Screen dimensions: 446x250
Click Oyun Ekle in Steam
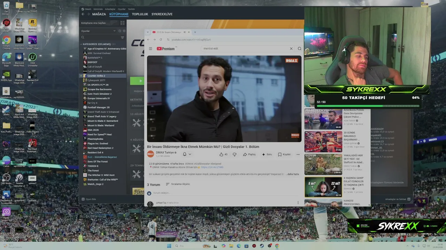tap(89, 199)
